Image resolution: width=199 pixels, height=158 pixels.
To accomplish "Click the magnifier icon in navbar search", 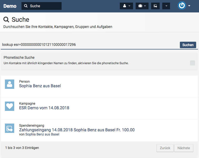I will [26, 6].
